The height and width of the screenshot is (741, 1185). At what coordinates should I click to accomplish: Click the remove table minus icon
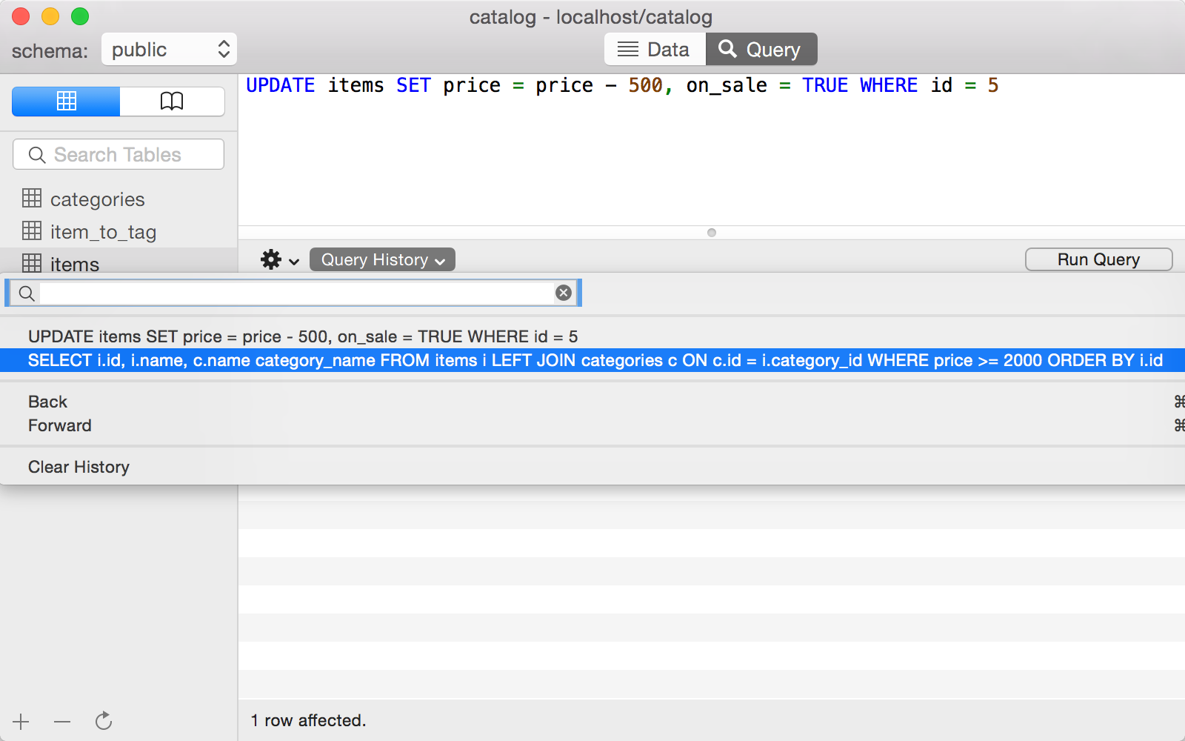[62, 721]
